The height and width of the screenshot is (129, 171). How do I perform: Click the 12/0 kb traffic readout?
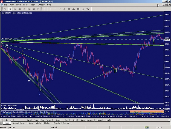(x=158, y=127)
